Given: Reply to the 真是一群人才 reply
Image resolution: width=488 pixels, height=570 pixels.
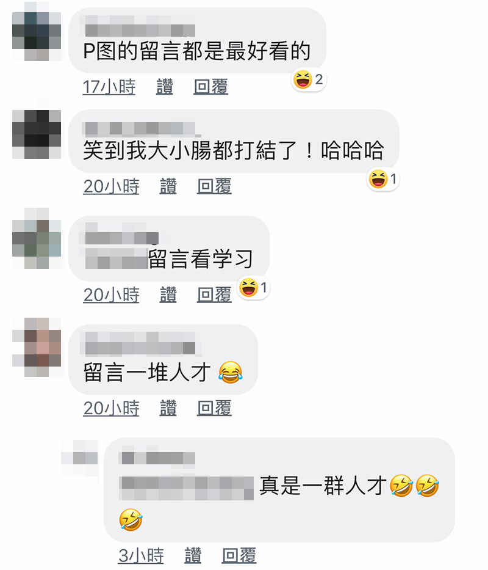Looking at the screenshot, I should click(x=239, y=556).
